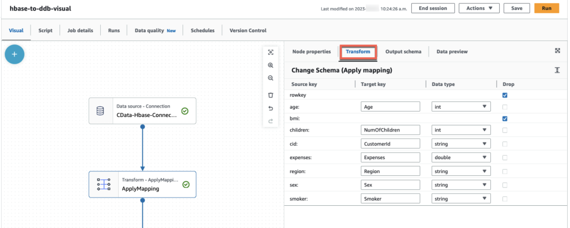Check the Drop box for children
570x228 pixels.
pyautogui.click(x=504, y=130)
